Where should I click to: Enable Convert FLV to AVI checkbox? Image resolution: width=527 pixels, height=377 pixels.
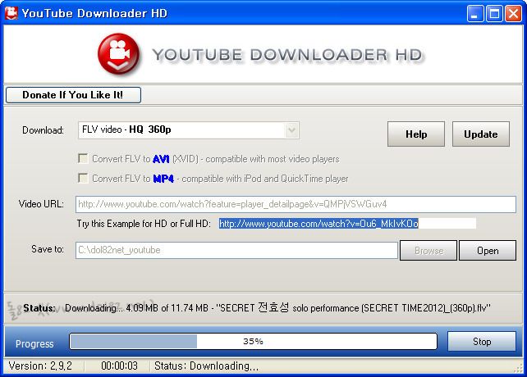(x=83, y=158)
